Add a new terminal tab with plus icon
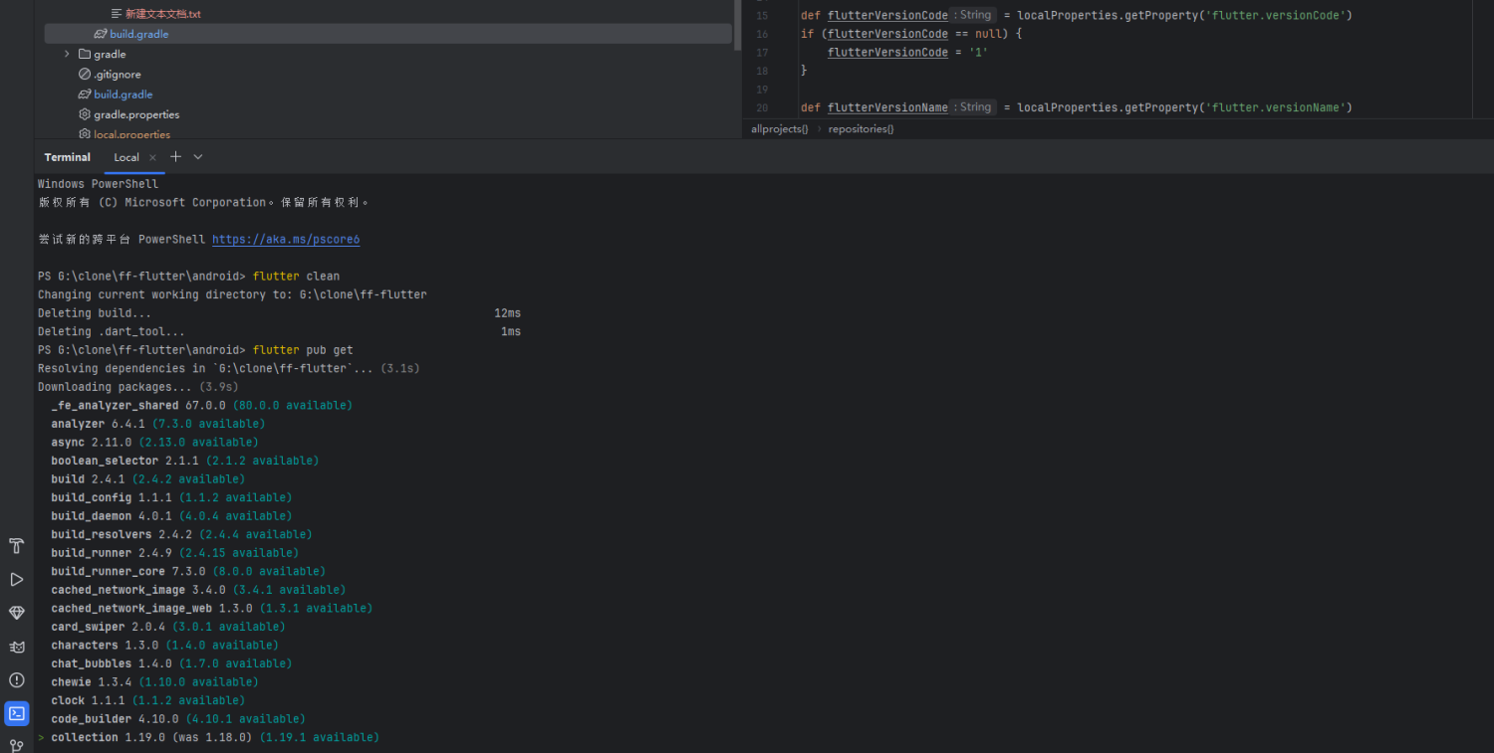 point(176,157)
